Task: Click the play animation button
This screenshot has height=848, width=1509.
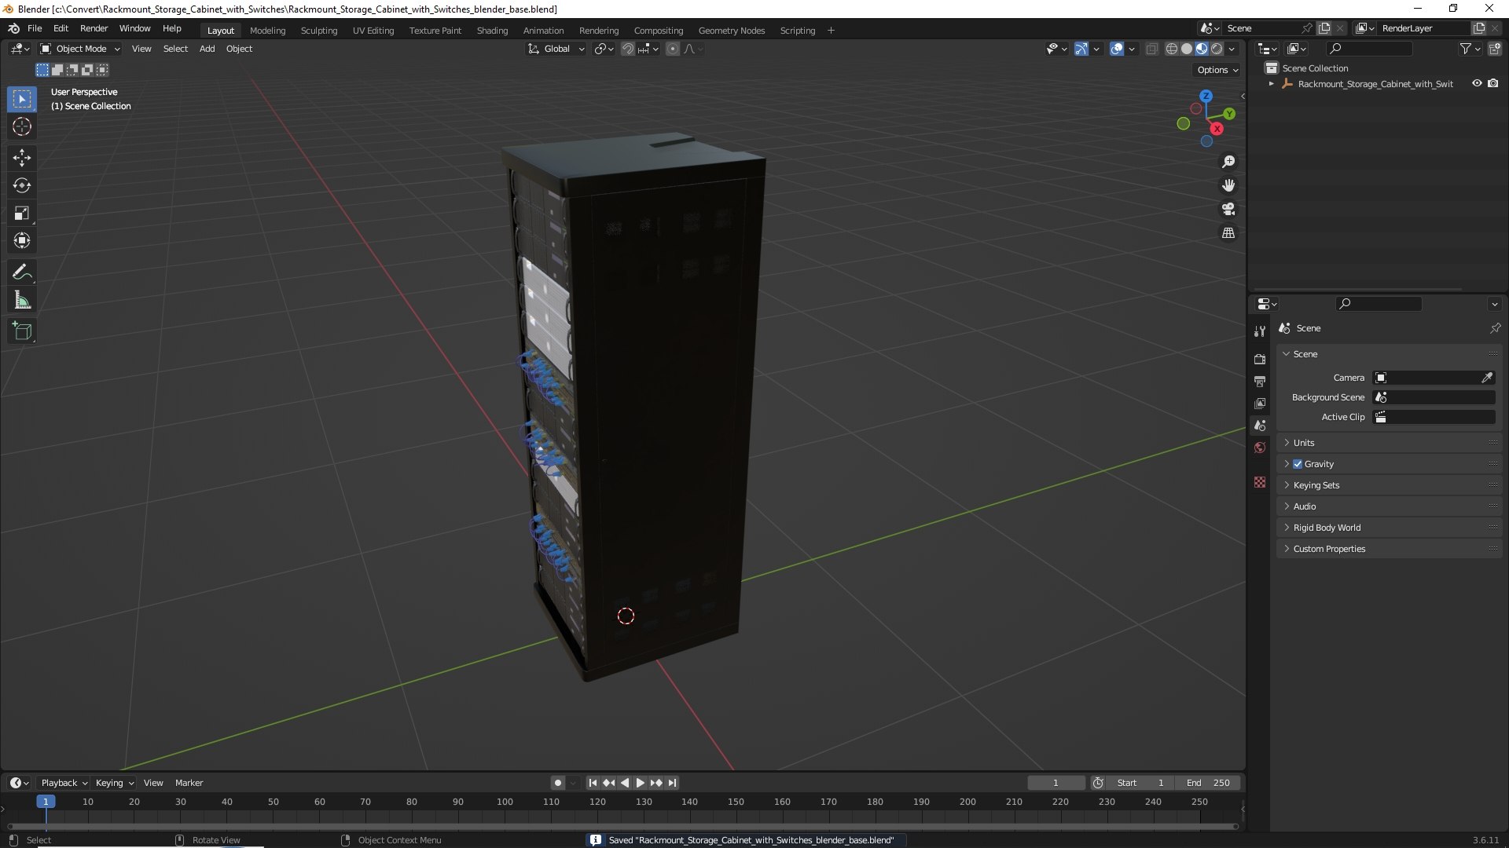Action: click(640, 783)
